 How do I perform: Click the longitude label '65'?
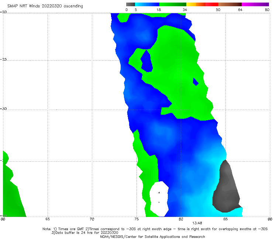click(x=48, y=219)
